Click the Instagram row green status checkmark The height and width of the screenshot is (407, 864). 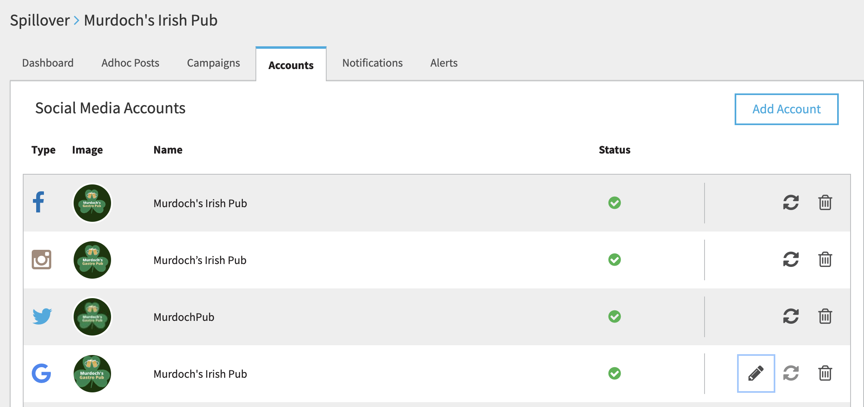[614, 260]
